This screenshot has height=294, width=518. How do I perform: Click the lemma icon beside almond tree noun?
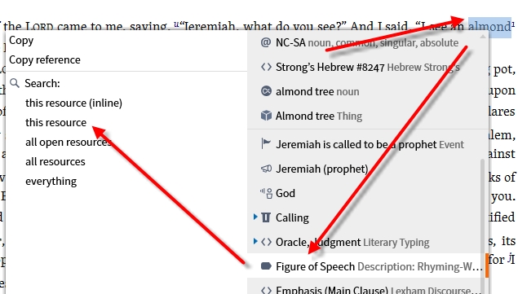266,91
